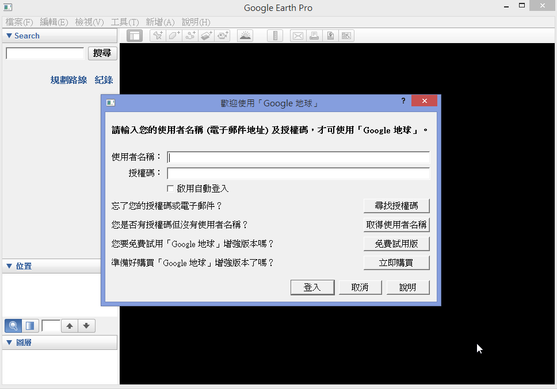
Task: Click the magnifier search icon in Places panel
Action: pyautogui.click(x=13, y=326)
